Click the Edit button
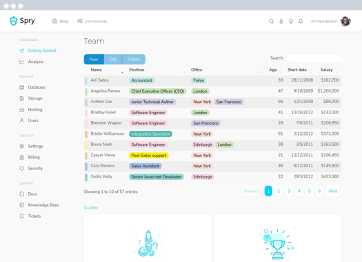The width and height of the screenshot is (362, 262). (113, 59)
